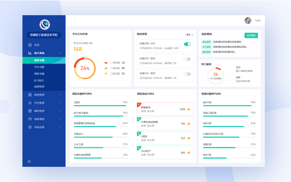The image size is (291, 182).
Task: Expand the 教室管理 chevron
Action: pos(60,95)
